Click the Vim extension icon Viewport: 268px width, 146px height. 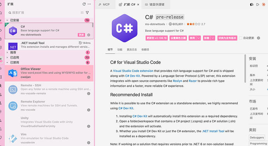coord(13,139)
